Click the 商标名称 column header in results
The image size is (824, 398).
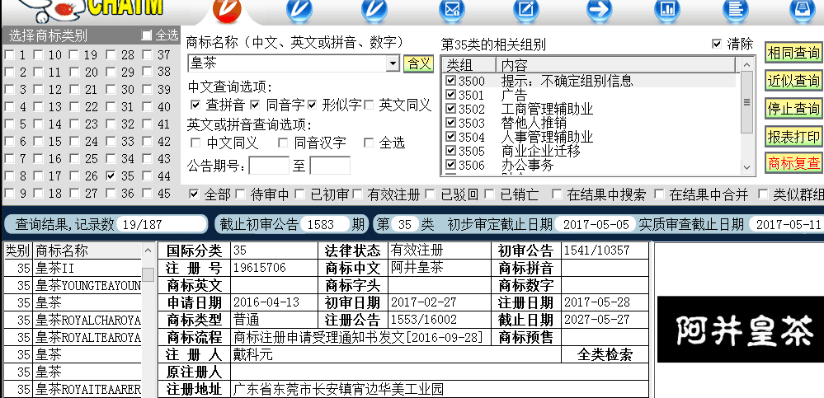click(87, 251)
